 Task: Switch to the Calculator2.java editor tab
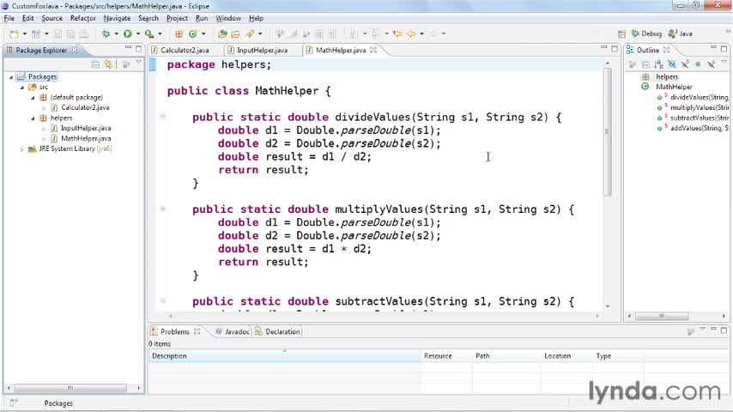185,50
